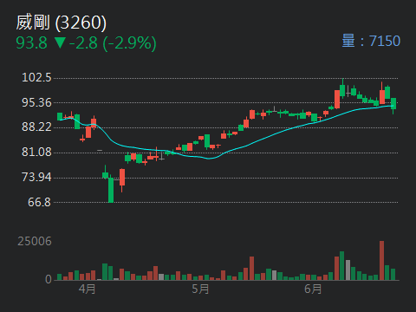Screen dimensions: 416x312
Task: Click the volume label 量 : 7150
Action: click(x=371, y=41)
